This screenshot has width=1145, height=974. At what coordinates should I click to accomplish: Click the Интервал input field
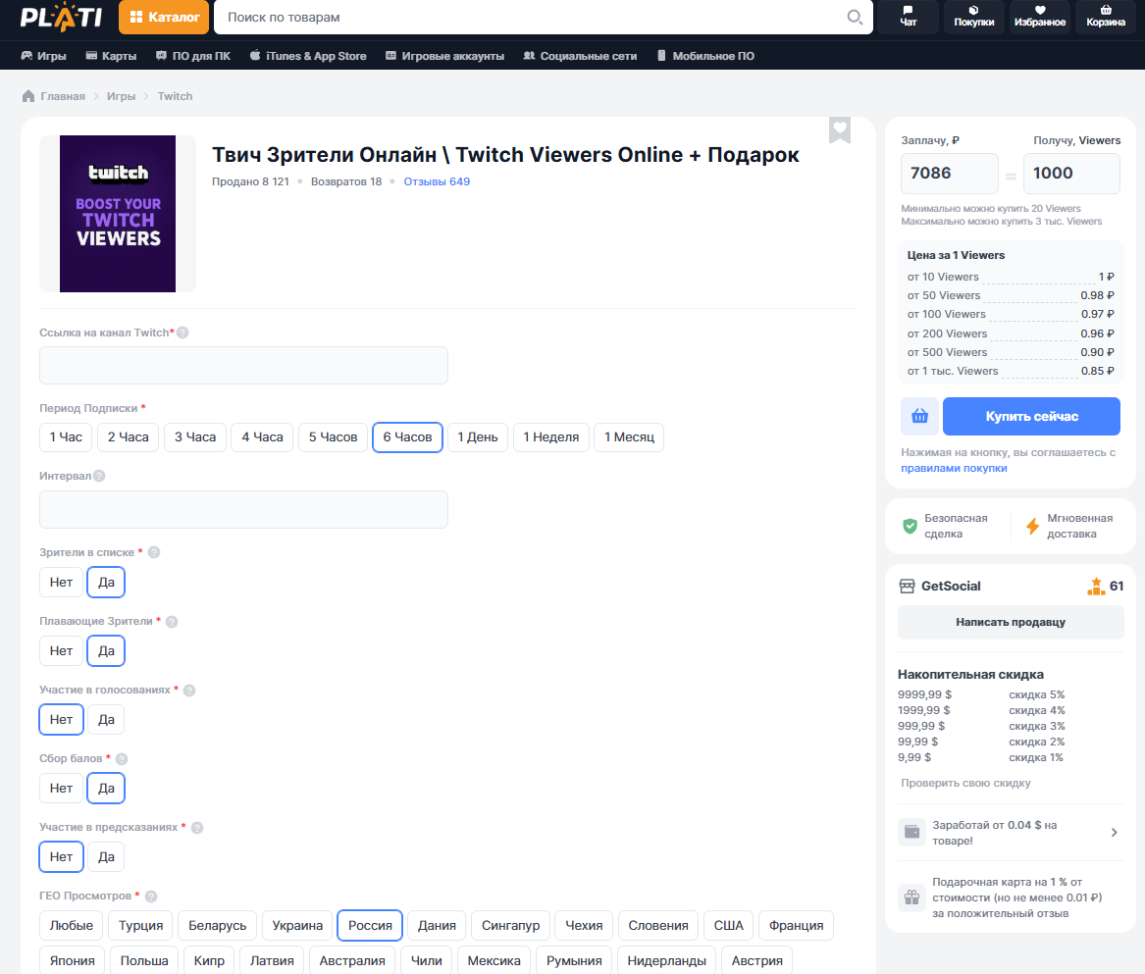coord(243,510)
